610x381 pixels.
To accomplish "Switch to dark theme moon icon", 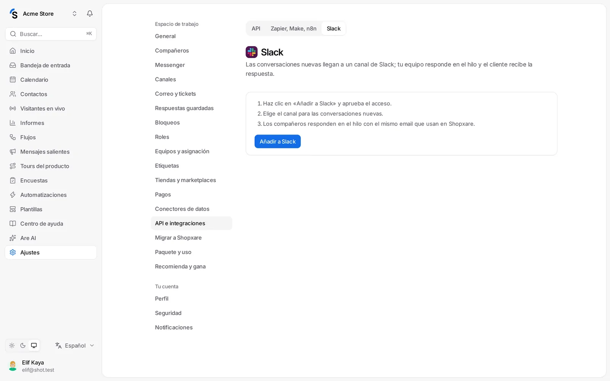I will (23, 346).
